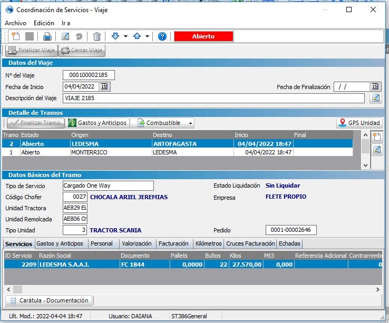Click the Carátula - Documentación button
This screenshot has height=323, width=389.
point(49,300)
